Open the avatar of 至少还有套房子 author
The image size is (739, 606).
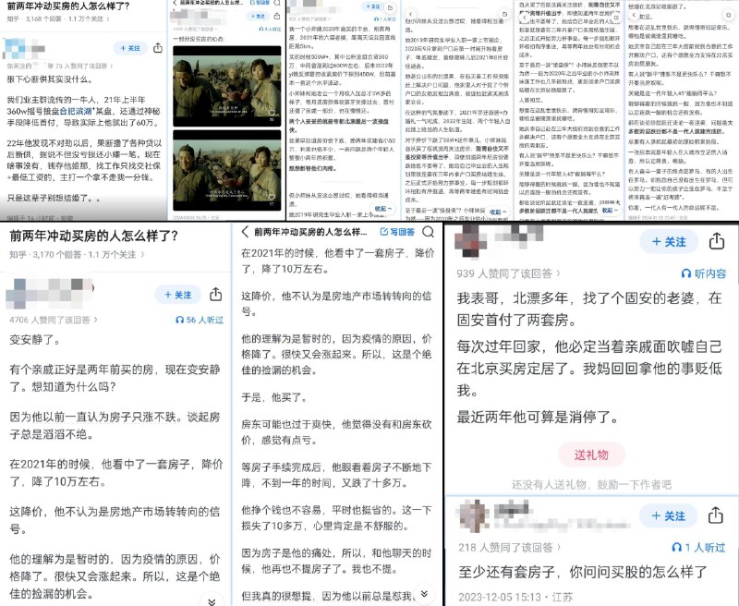pyautogui.click(x=475, y=515)
